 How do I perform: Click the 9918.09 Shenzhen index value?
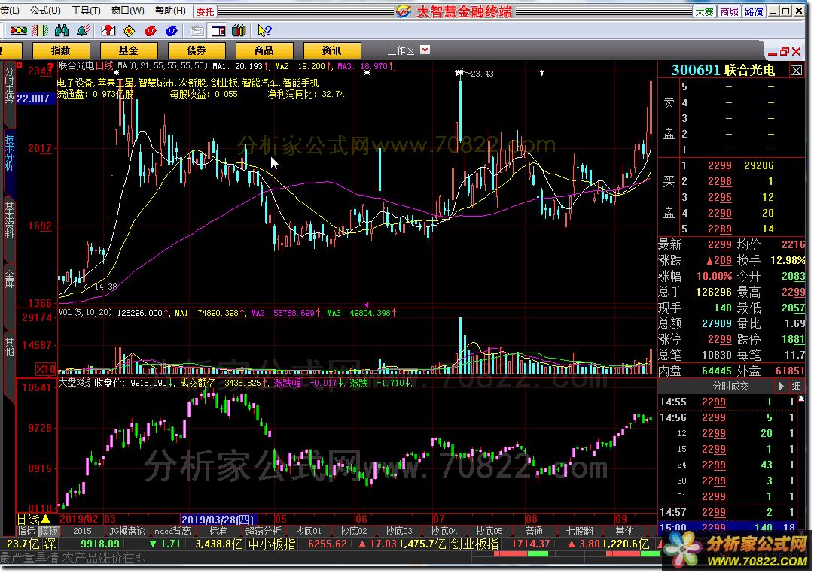pyautogui.click(x=99, y=544)
